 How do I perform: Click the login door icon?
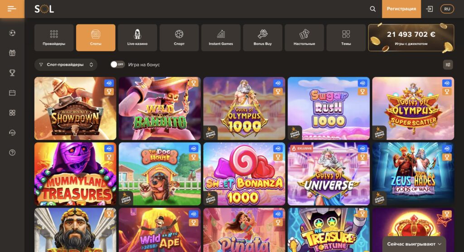point(430,9)
